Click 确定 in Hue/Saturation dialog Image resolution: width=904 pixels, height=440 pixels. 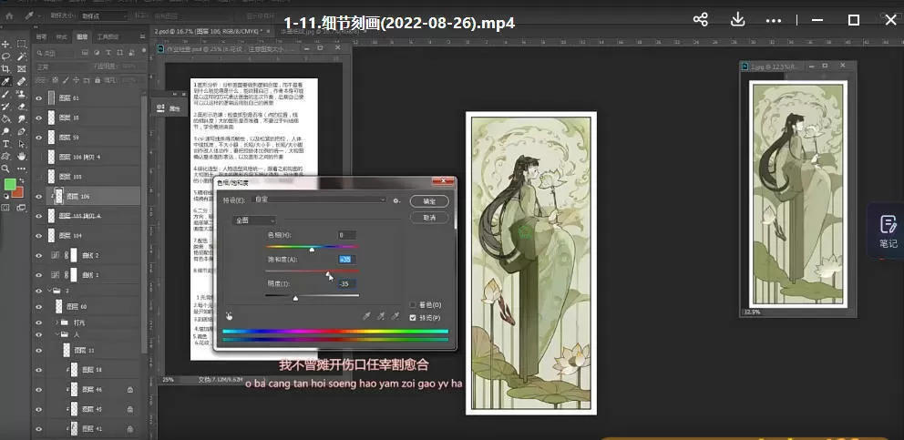428,201
